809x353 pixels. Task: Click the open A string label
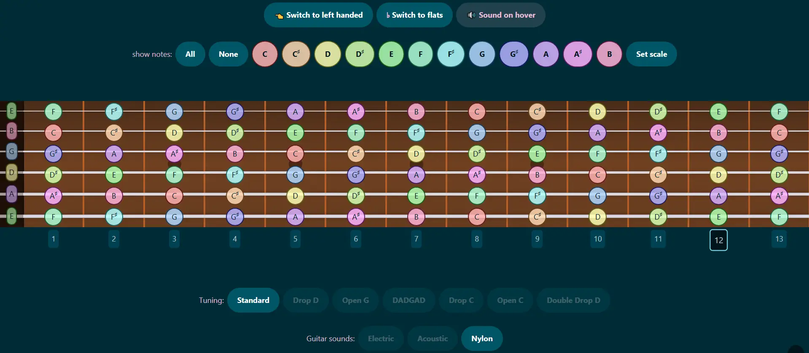click(11, 194)
